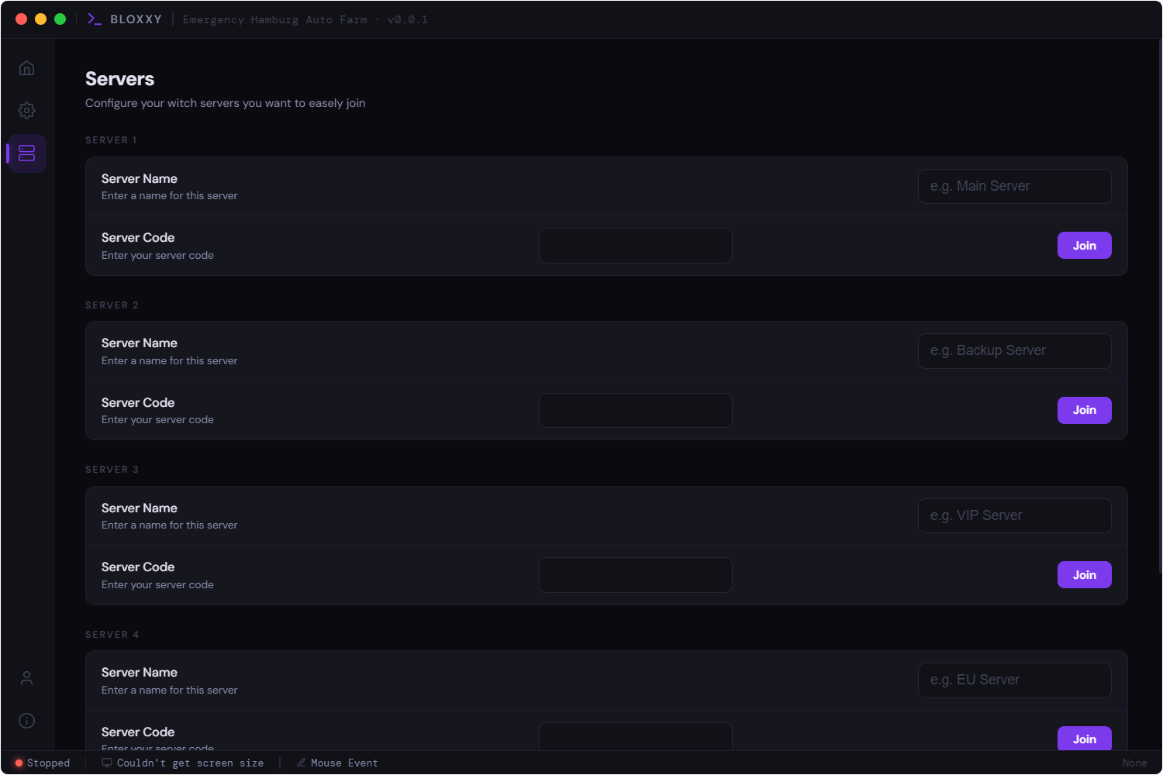Click the red Stopped status indicator
Image resolution: width=1163 pixels, height=775 pixels.
pyautogui.click(x=19, y=763)
